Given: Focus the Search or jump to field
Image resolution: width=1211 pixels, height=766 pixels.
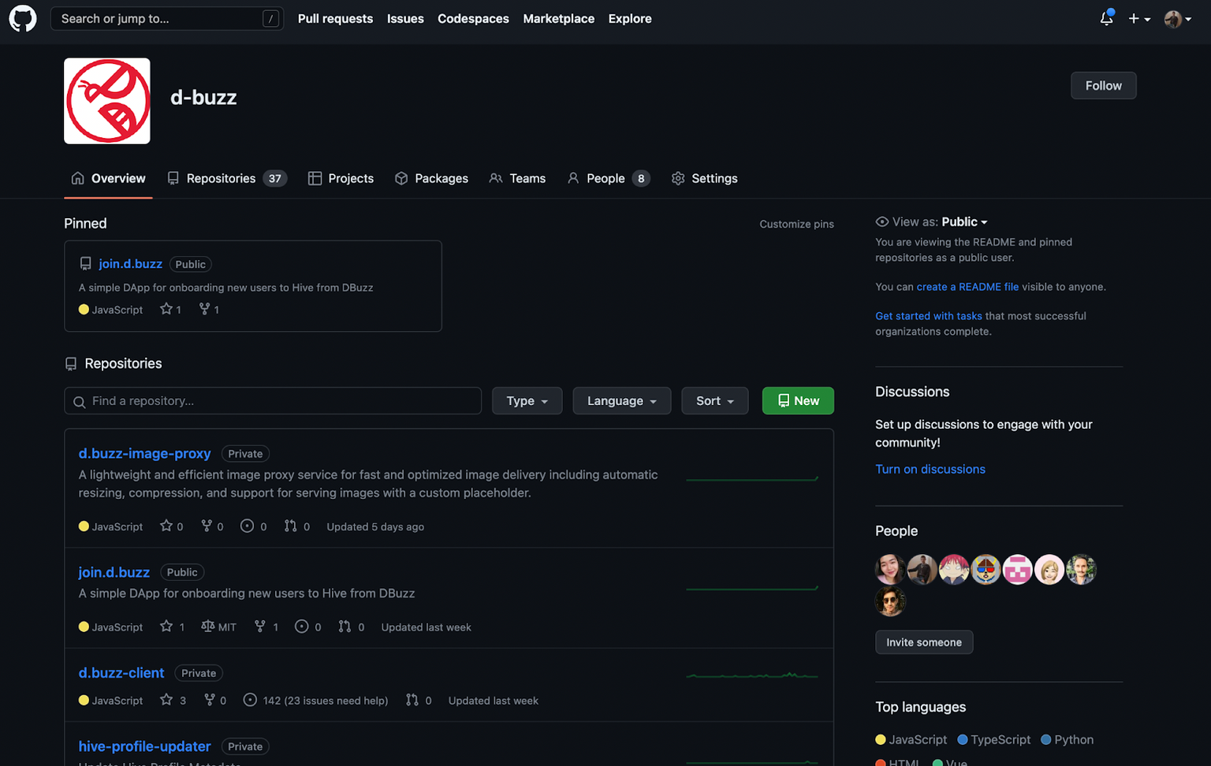Looking at the screenshot, I should pos(167,19).
